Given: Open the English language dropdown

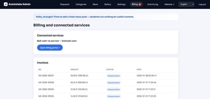Looking at the screenshot, I should click(x=186, y=4).
